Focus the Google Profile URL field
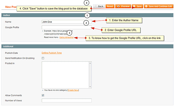 66,27
